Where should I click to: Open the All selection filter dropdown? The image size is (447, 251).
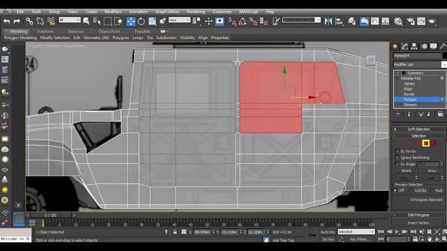click(x=70, y=20)
